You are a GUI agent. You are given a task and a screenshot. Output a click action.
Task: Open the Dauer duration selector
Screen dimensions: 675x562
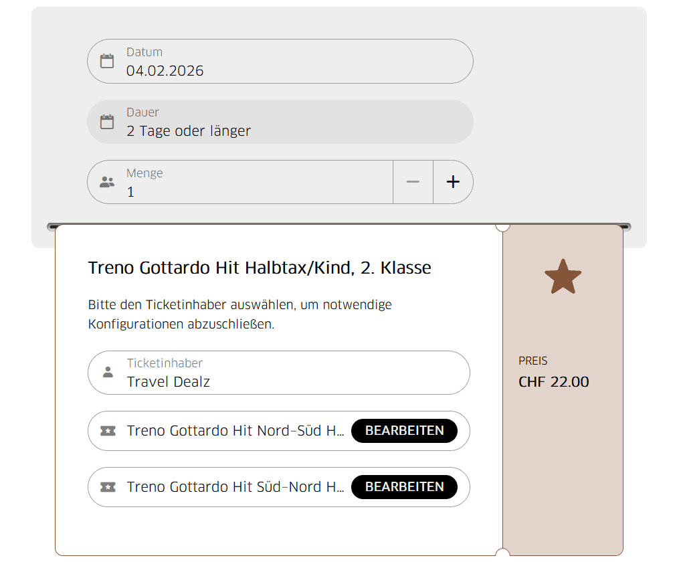[x=280, y=122]
